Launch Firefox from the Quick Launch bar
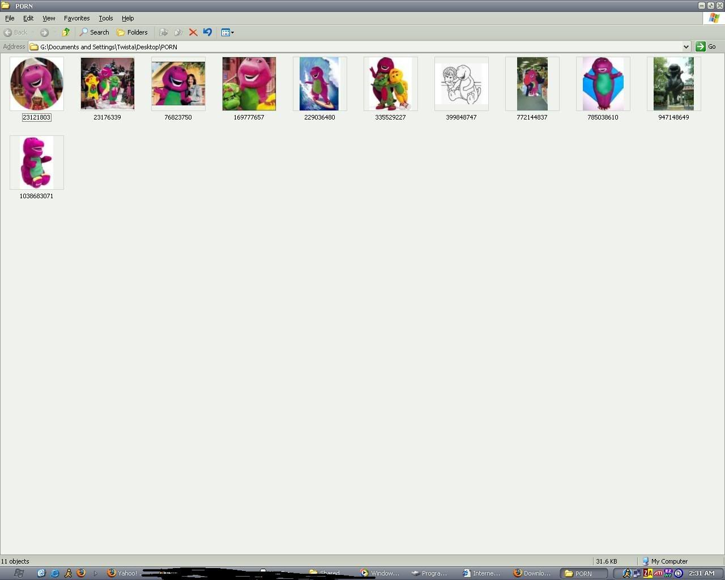 (x=81, y=573)
